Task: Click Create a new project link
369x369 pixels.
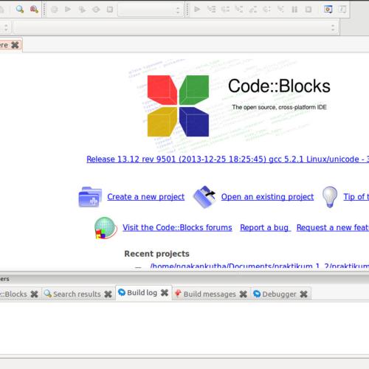Action: pyautogui.click(x=146, y=197)
